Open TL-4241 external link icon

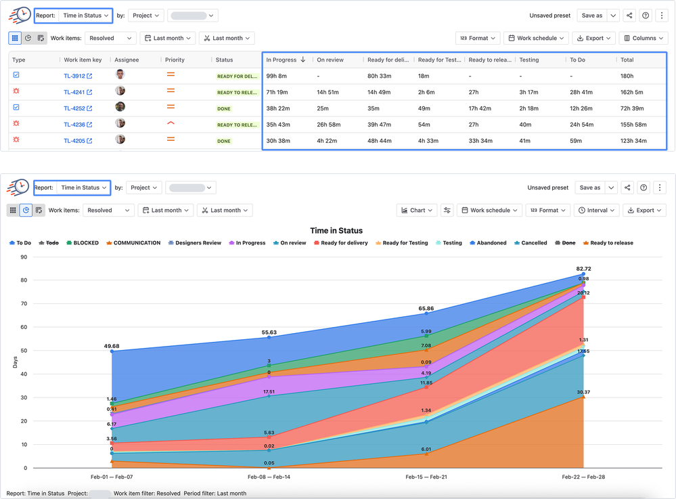coord(89,92)
